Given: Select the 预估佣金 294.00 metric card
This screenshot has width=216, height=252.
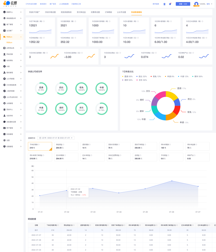Looking at the screenshot, I should point(66,146).
